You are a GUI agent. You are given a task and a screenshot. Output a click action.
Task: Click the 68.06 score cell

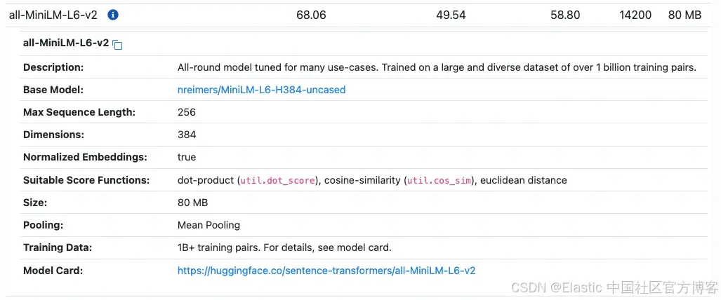pyautogui.click(x=311, y=15)
